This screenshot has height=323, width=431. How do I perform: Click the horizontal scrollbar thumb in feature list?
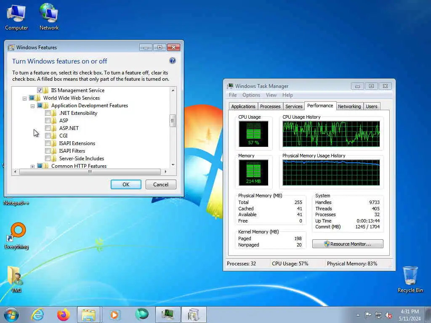pyautogui.click(x=90, y=172)
